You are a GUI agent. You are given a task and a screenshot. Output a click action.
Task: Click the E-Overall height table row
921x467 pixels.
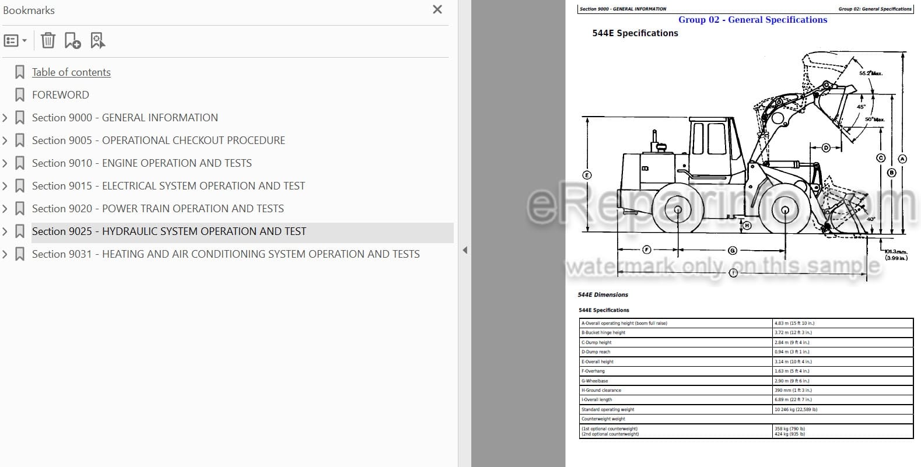746,361
